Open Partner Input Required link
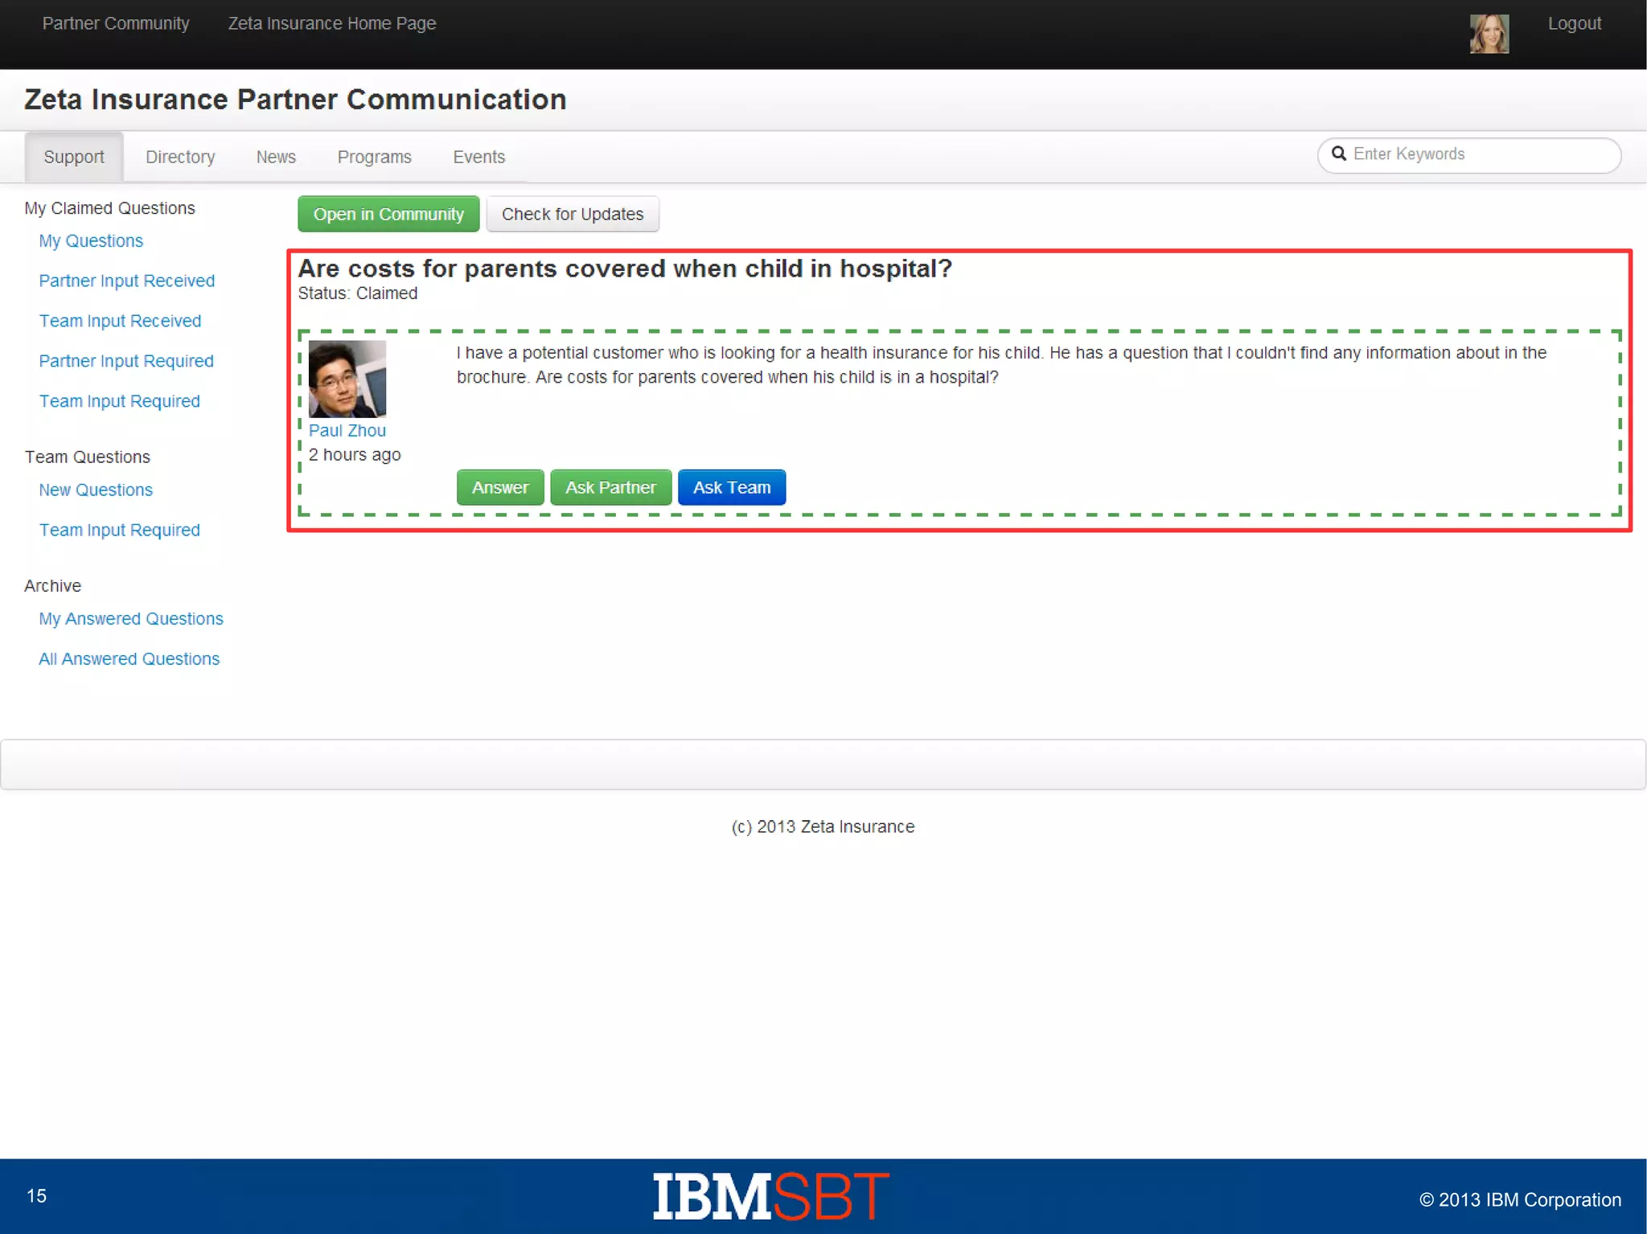The image size is (1647, 1234). [126, 361]
